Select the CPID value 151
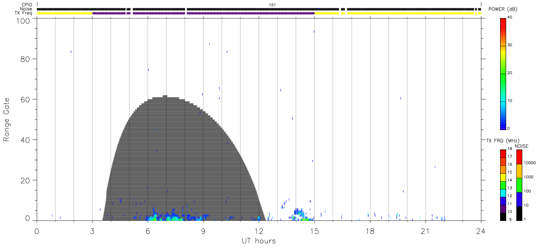Image resolution: width=541 pixels, height=250 pixels. tap(273, 5)
